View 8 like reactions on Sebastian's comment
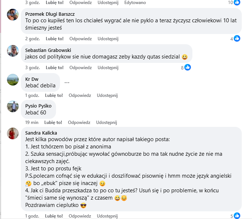The width and height of the screenshot is (252, 219). point(186,67)
